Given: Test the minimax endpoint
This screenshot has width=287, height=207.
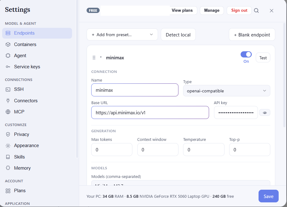Looking at the screenshot, I should (x=263, y=57).
